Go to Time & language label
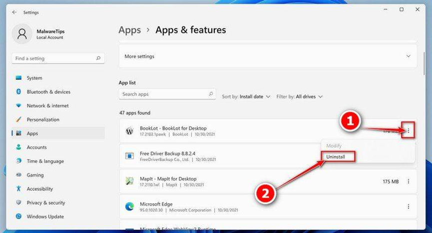432x233 pixels. coord(45,161)
